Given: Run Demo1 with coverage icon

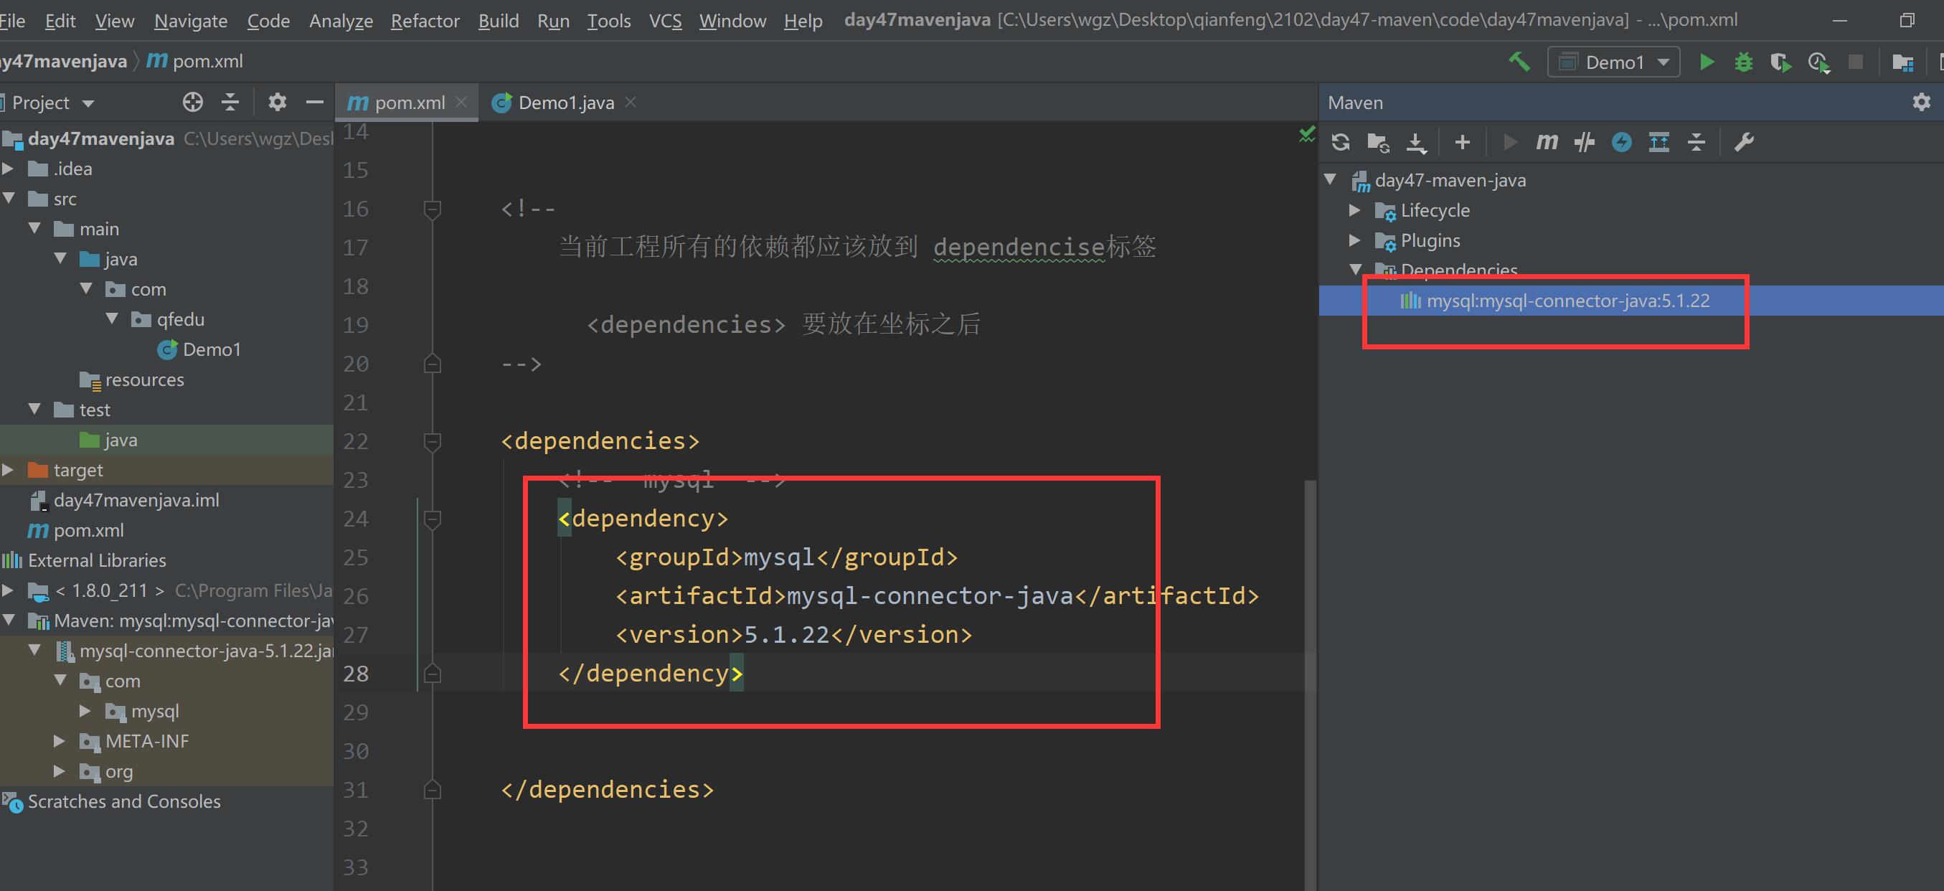Looking at the screenshot, I should coord(1780,62).
